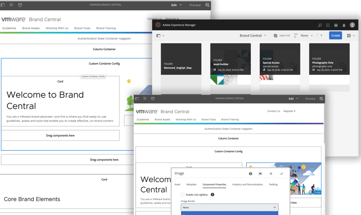
Task: Click info icon next to Enable Link Lightbox
Action: (212, 194)
